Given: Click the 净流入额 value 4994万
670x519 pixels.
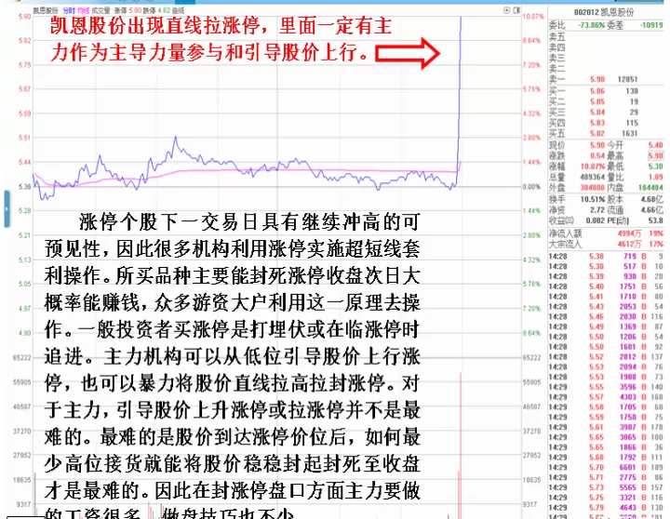Looking at the screenshot, I should click(629, 233).
